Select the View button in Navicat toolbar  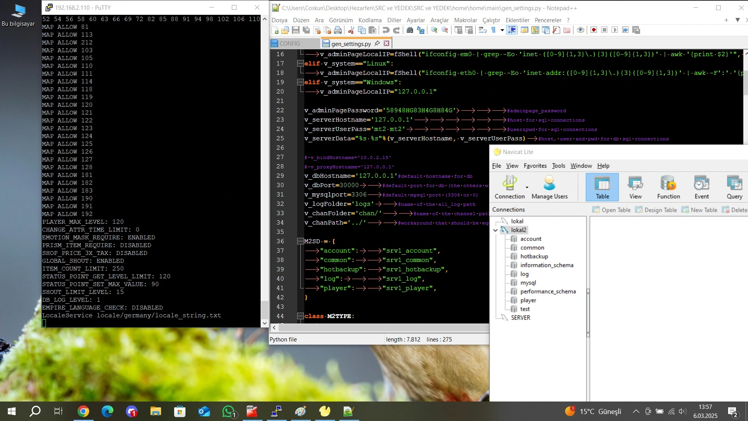click(635, 188)
